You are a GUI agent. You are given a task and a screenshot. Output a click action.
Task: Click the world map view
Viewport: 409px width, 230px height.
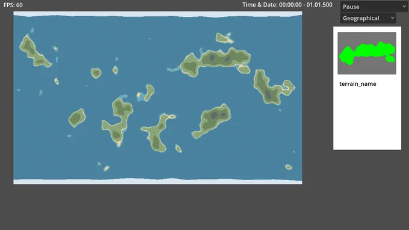point(158,98)
